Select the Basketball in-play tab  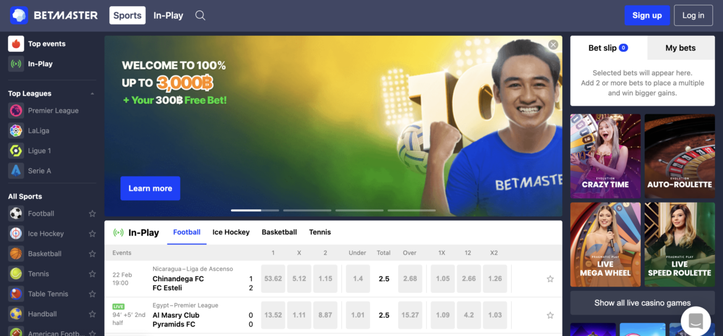[279, 232]
